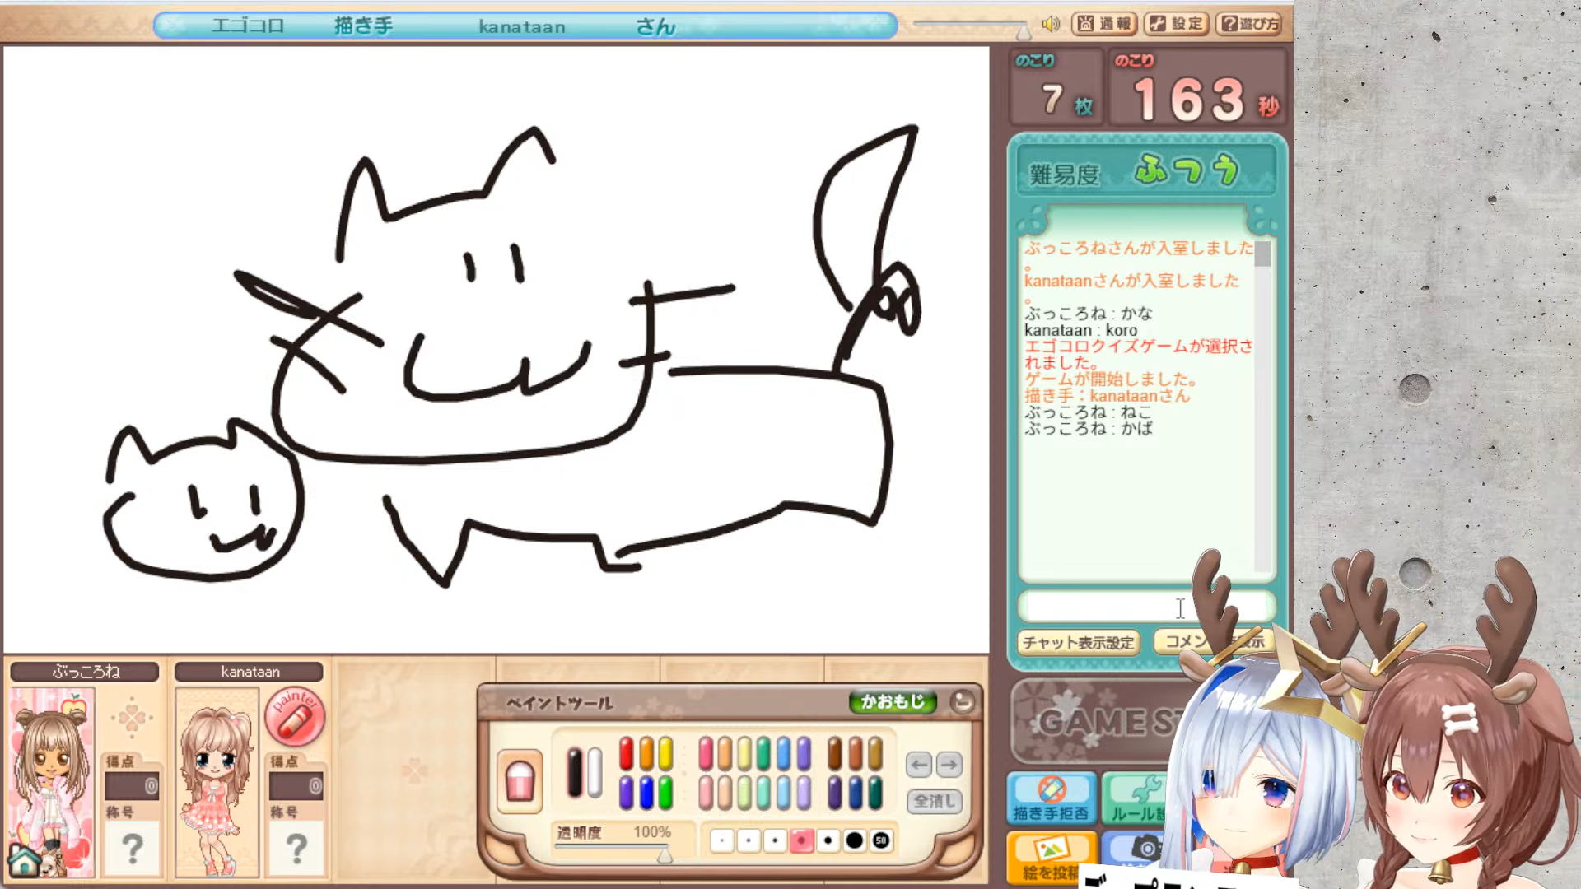Click the speaker volume icon
This screenshot has height=889, width=1581.
[x=1050, y=24]
